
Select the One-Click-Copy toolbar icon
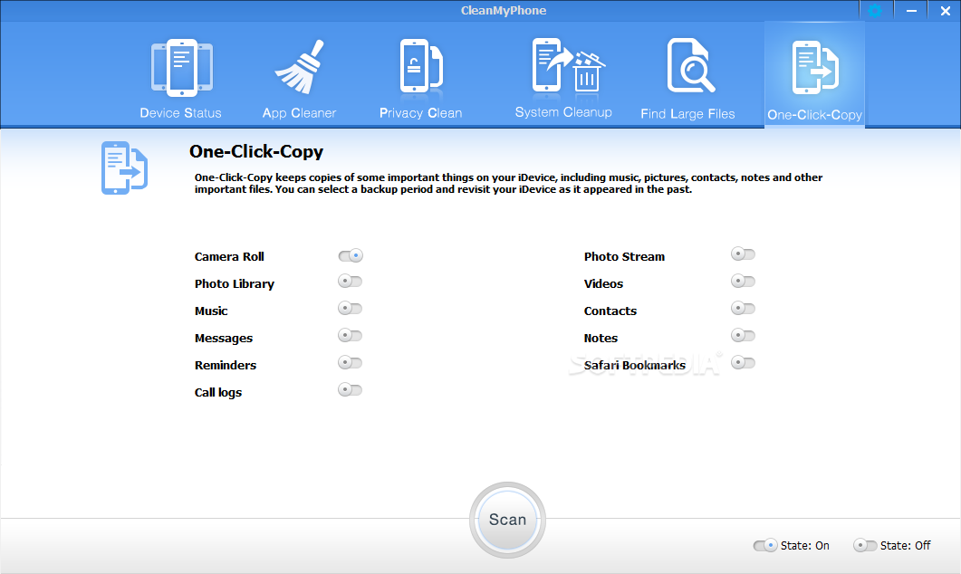[815, 67]
